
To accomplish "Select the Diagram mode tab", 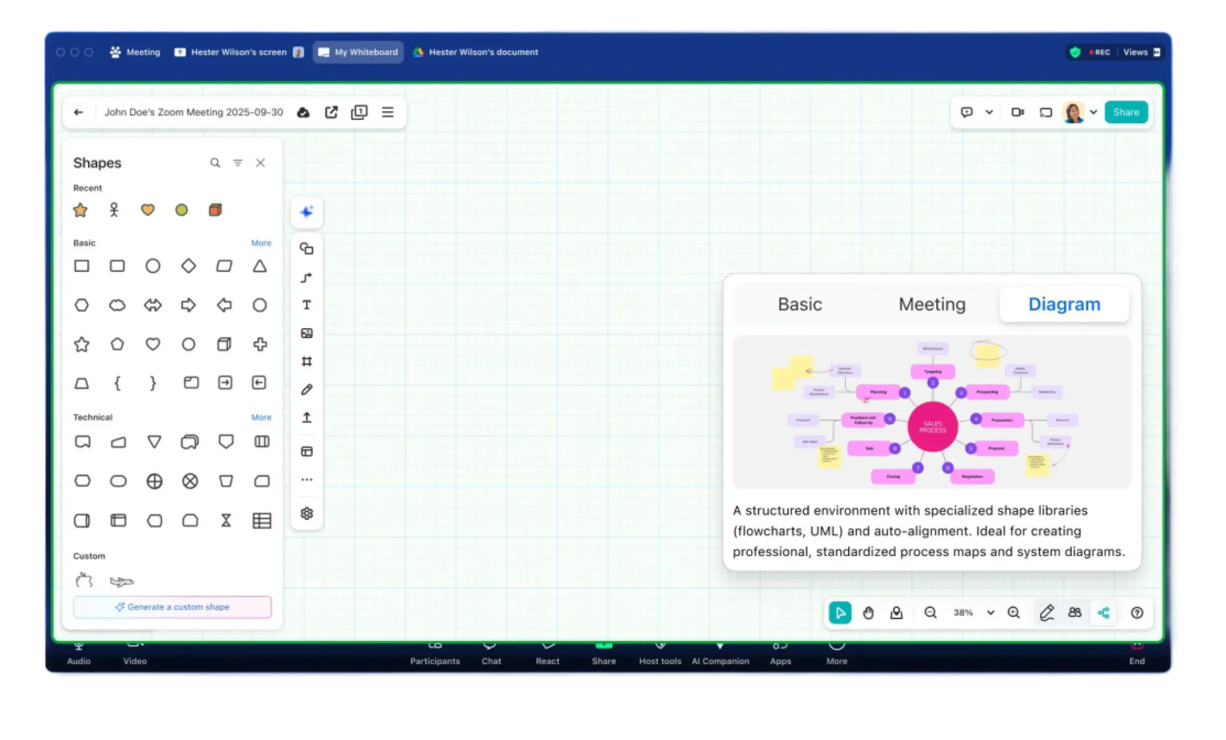I will pyautogui.click(x=1064, y=304).
